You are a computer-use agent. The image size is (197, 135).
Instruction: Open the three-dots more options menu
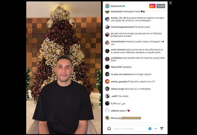point(156,129)
